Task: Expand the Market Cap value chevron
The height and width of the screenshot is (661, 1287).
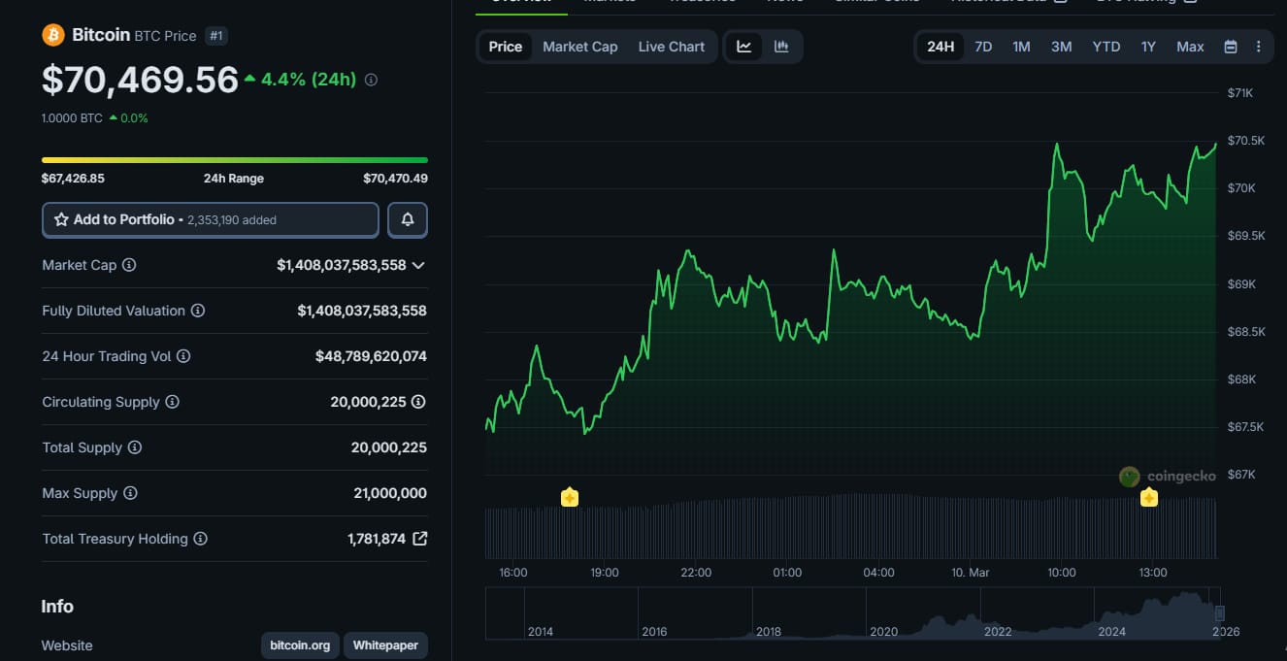Action: [x=418, y=265]
